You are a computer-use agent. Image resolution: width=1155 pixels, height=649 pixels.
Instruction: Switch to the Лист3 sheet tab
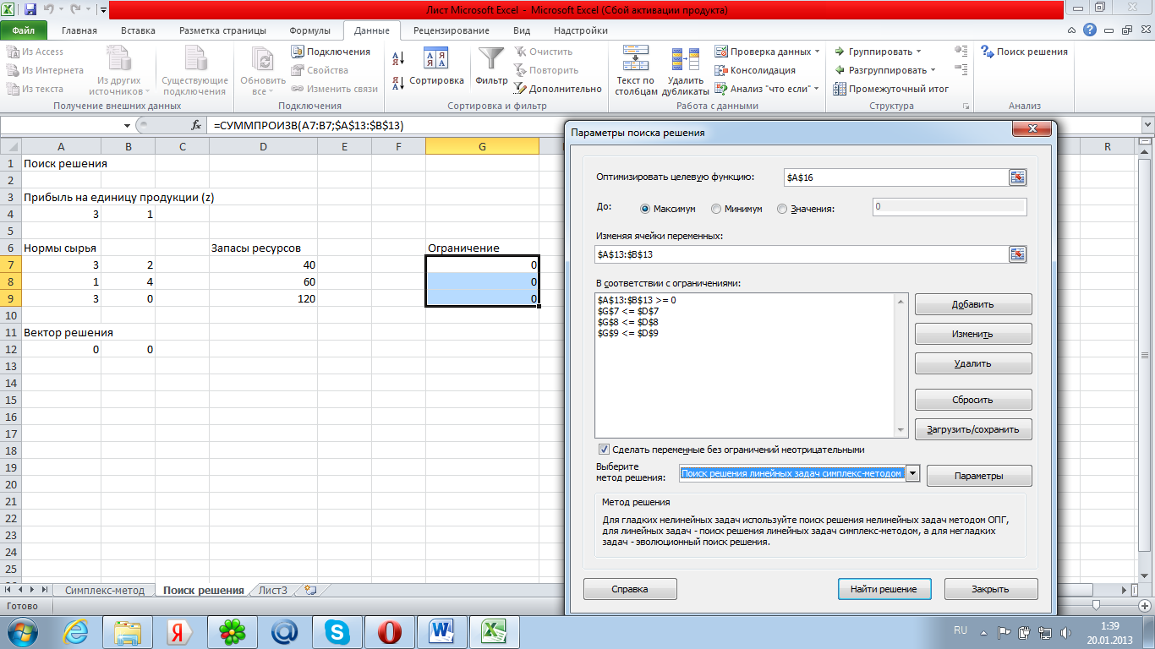pyautogui.click(x=273, y=590)
